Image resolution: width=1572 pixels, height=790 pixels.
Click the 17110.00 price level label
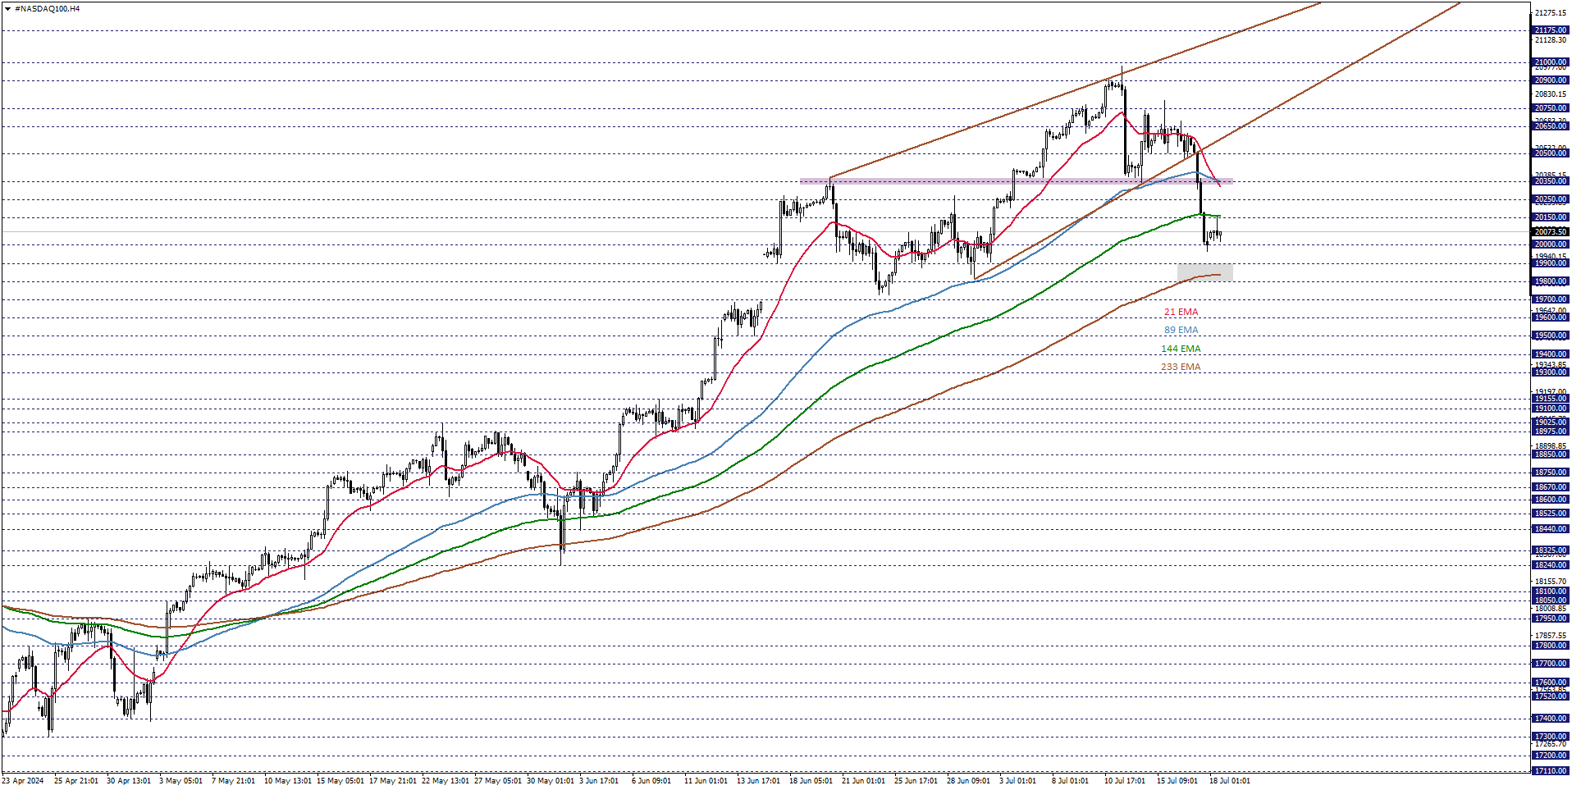(x=1551, y=771)
